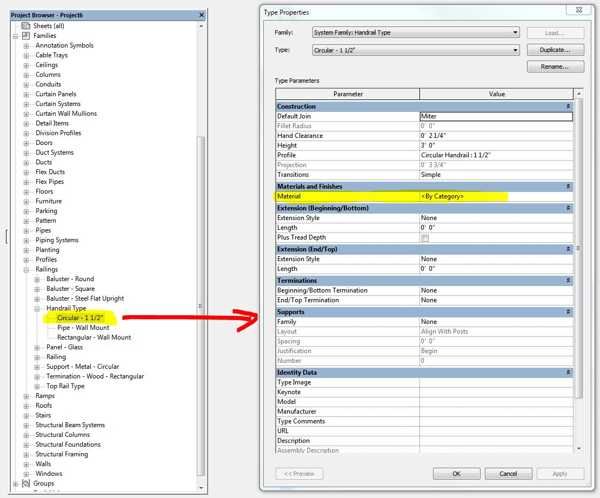This screenshot has height=498, width=600.
Task: Collapse the Supports section chevron
Action: coord(568,312)
